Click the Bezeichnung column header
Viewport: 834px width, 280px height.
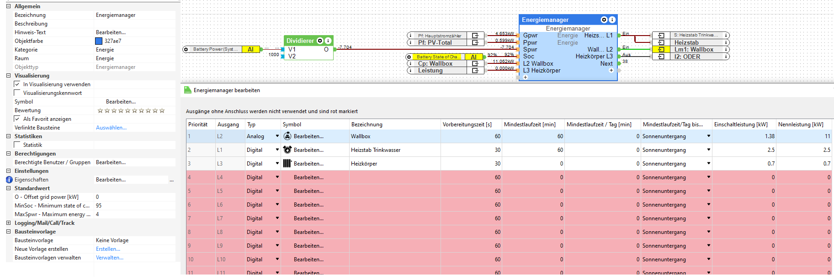pyautogui.click(x=367, y=124)
